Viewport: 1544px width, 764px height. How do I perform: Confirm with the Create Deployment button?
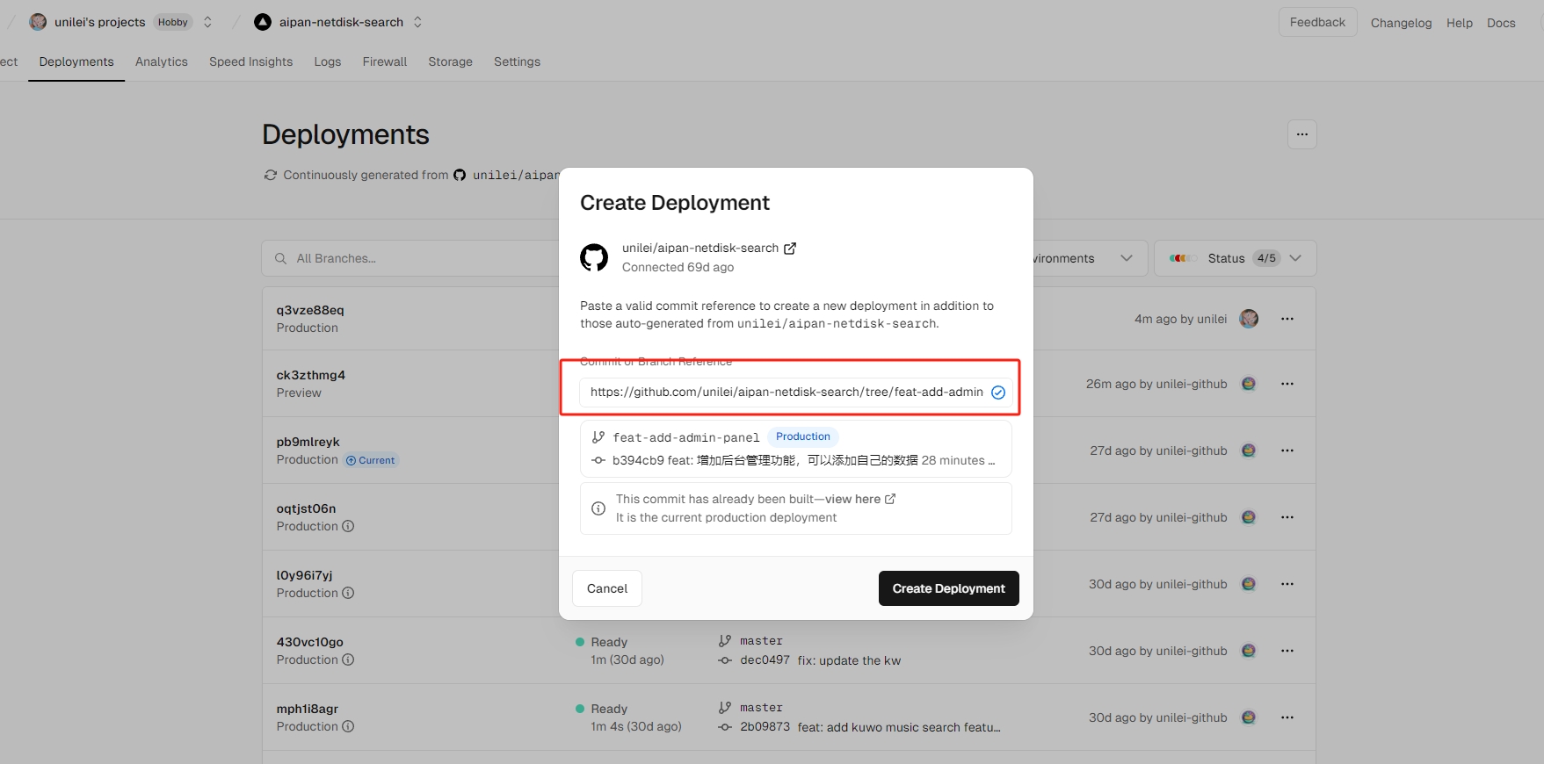[949, 588]
